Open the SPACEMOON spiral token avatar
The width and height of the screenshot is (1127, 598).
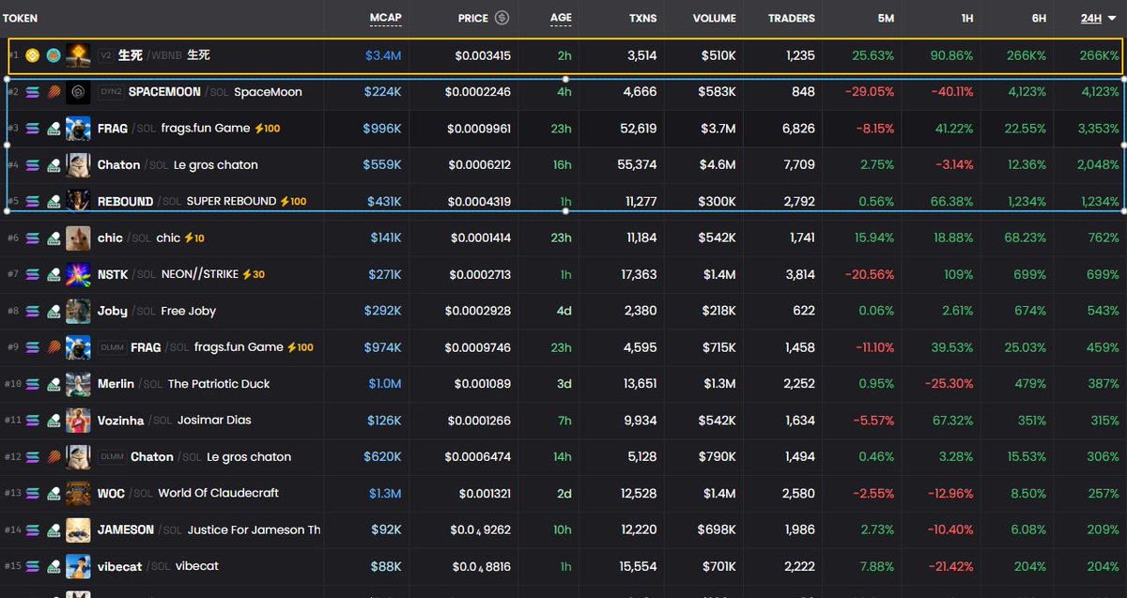79,92
